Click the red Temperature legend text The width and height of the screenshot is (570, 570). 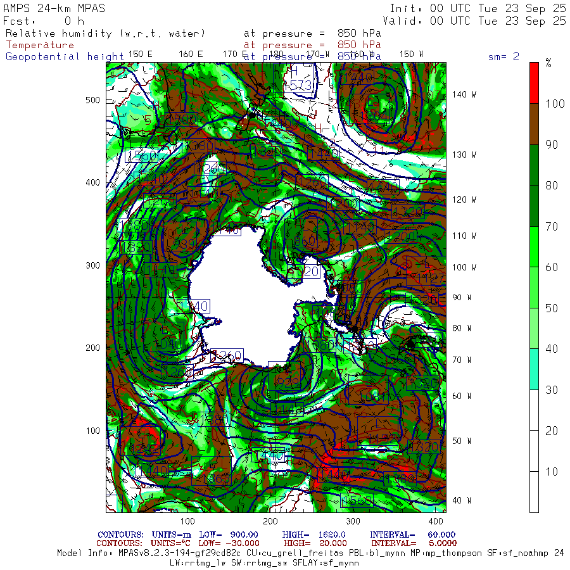[x=40, y=45]
